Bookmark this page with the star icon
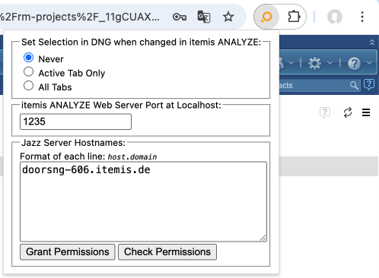This screenshot has height=278, width=379. coord(228,17)
